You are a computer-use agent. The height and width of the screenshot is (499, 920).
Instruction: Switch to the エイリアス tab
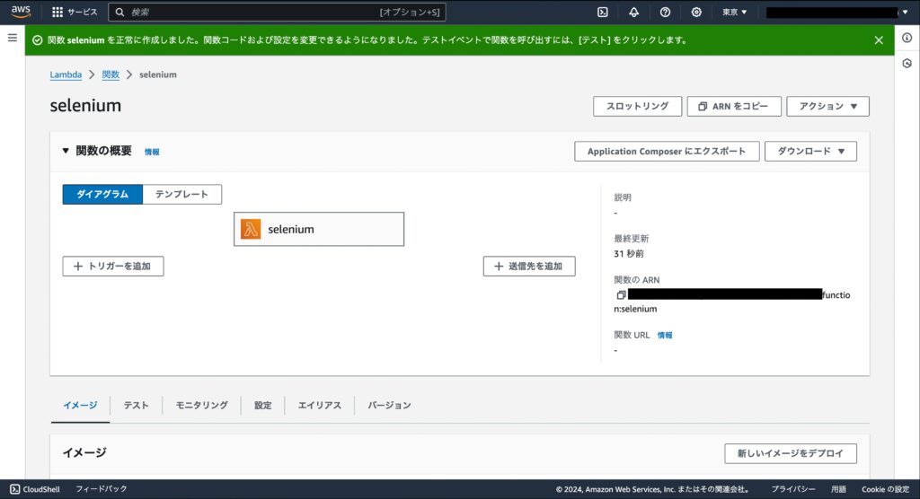pyautogui.click(x=319, y=405)
